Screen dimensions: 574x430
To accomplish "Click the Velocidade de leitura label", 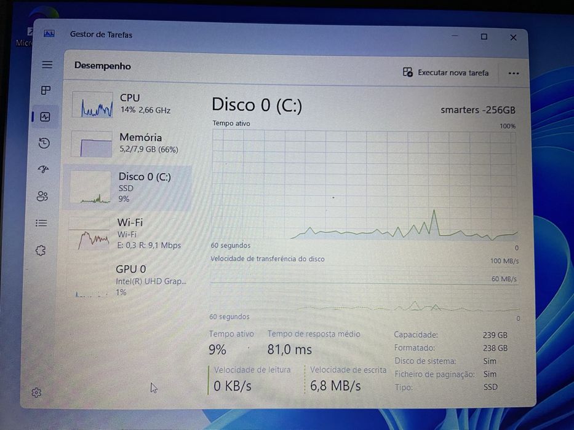I will click(252, 370).
